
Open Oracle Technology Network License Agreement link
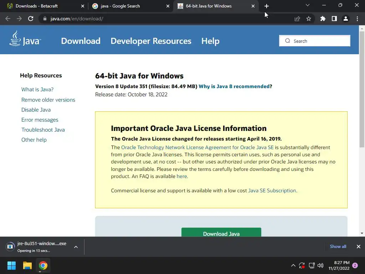[x=197, y=147]
